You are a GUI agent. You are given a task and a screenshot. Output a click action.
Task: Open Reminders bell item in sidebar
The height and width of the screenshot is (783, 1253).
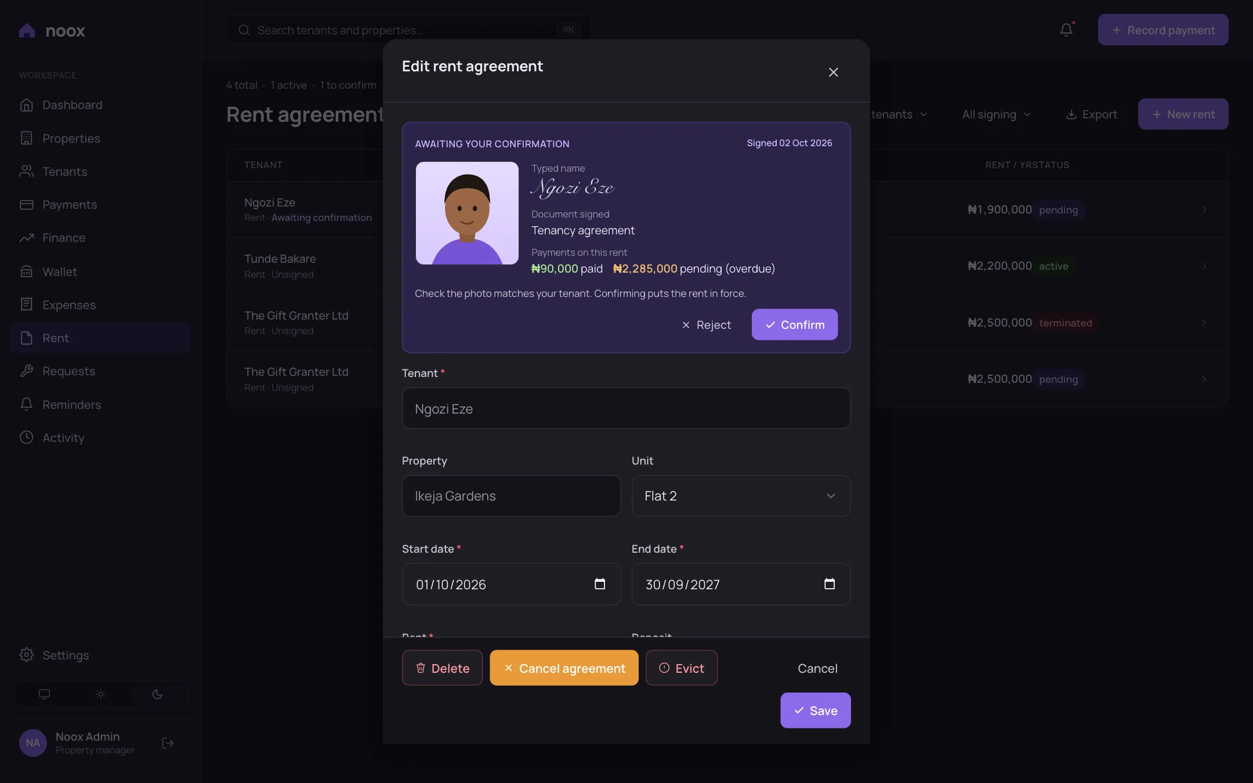click(x=100, y=404)
